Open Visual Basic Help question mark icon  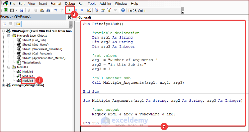tap(123, 10)
